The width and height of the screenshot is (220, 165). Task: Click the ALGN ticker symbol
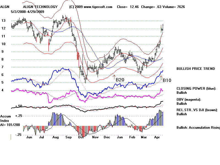coord(5,7)
